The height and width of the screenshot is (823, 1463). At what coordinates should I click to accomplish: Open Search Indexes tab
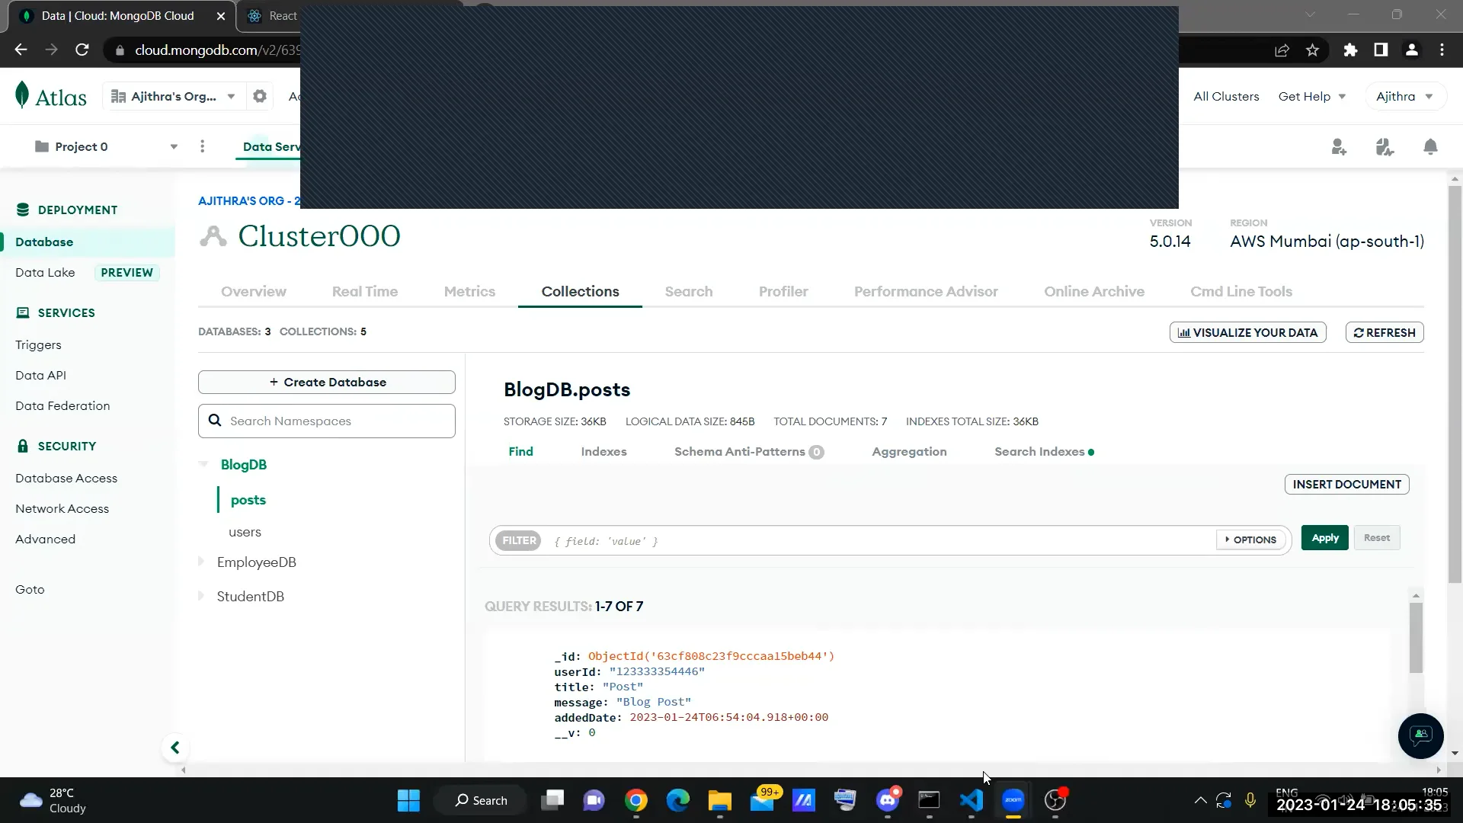pos(1043,451)
